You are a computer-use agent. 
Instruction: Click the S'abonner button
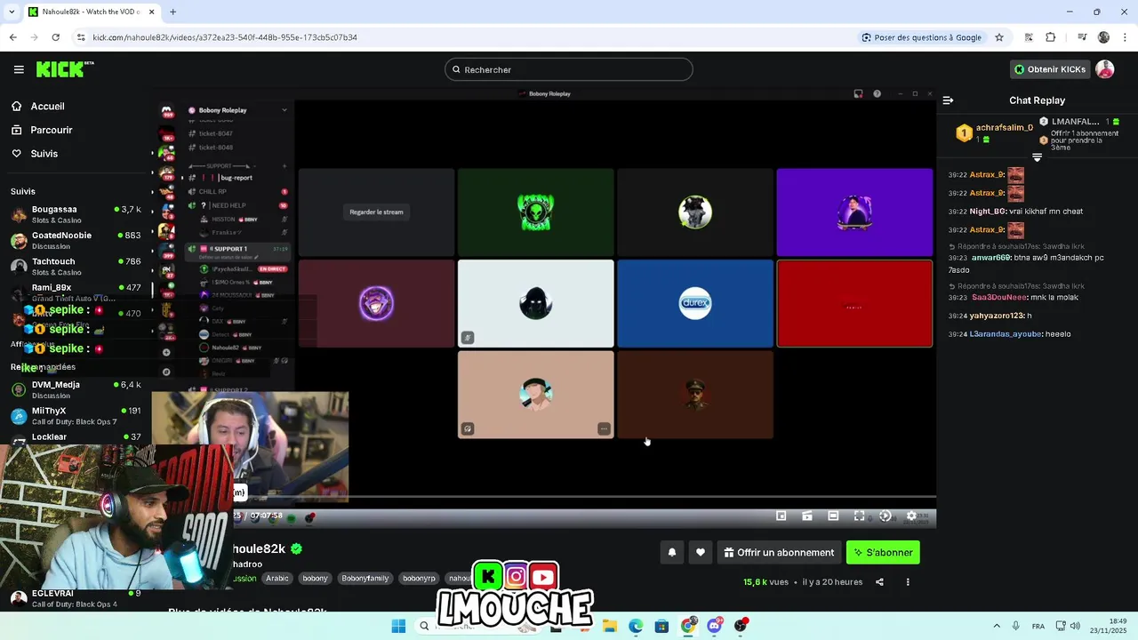(883, 552)
